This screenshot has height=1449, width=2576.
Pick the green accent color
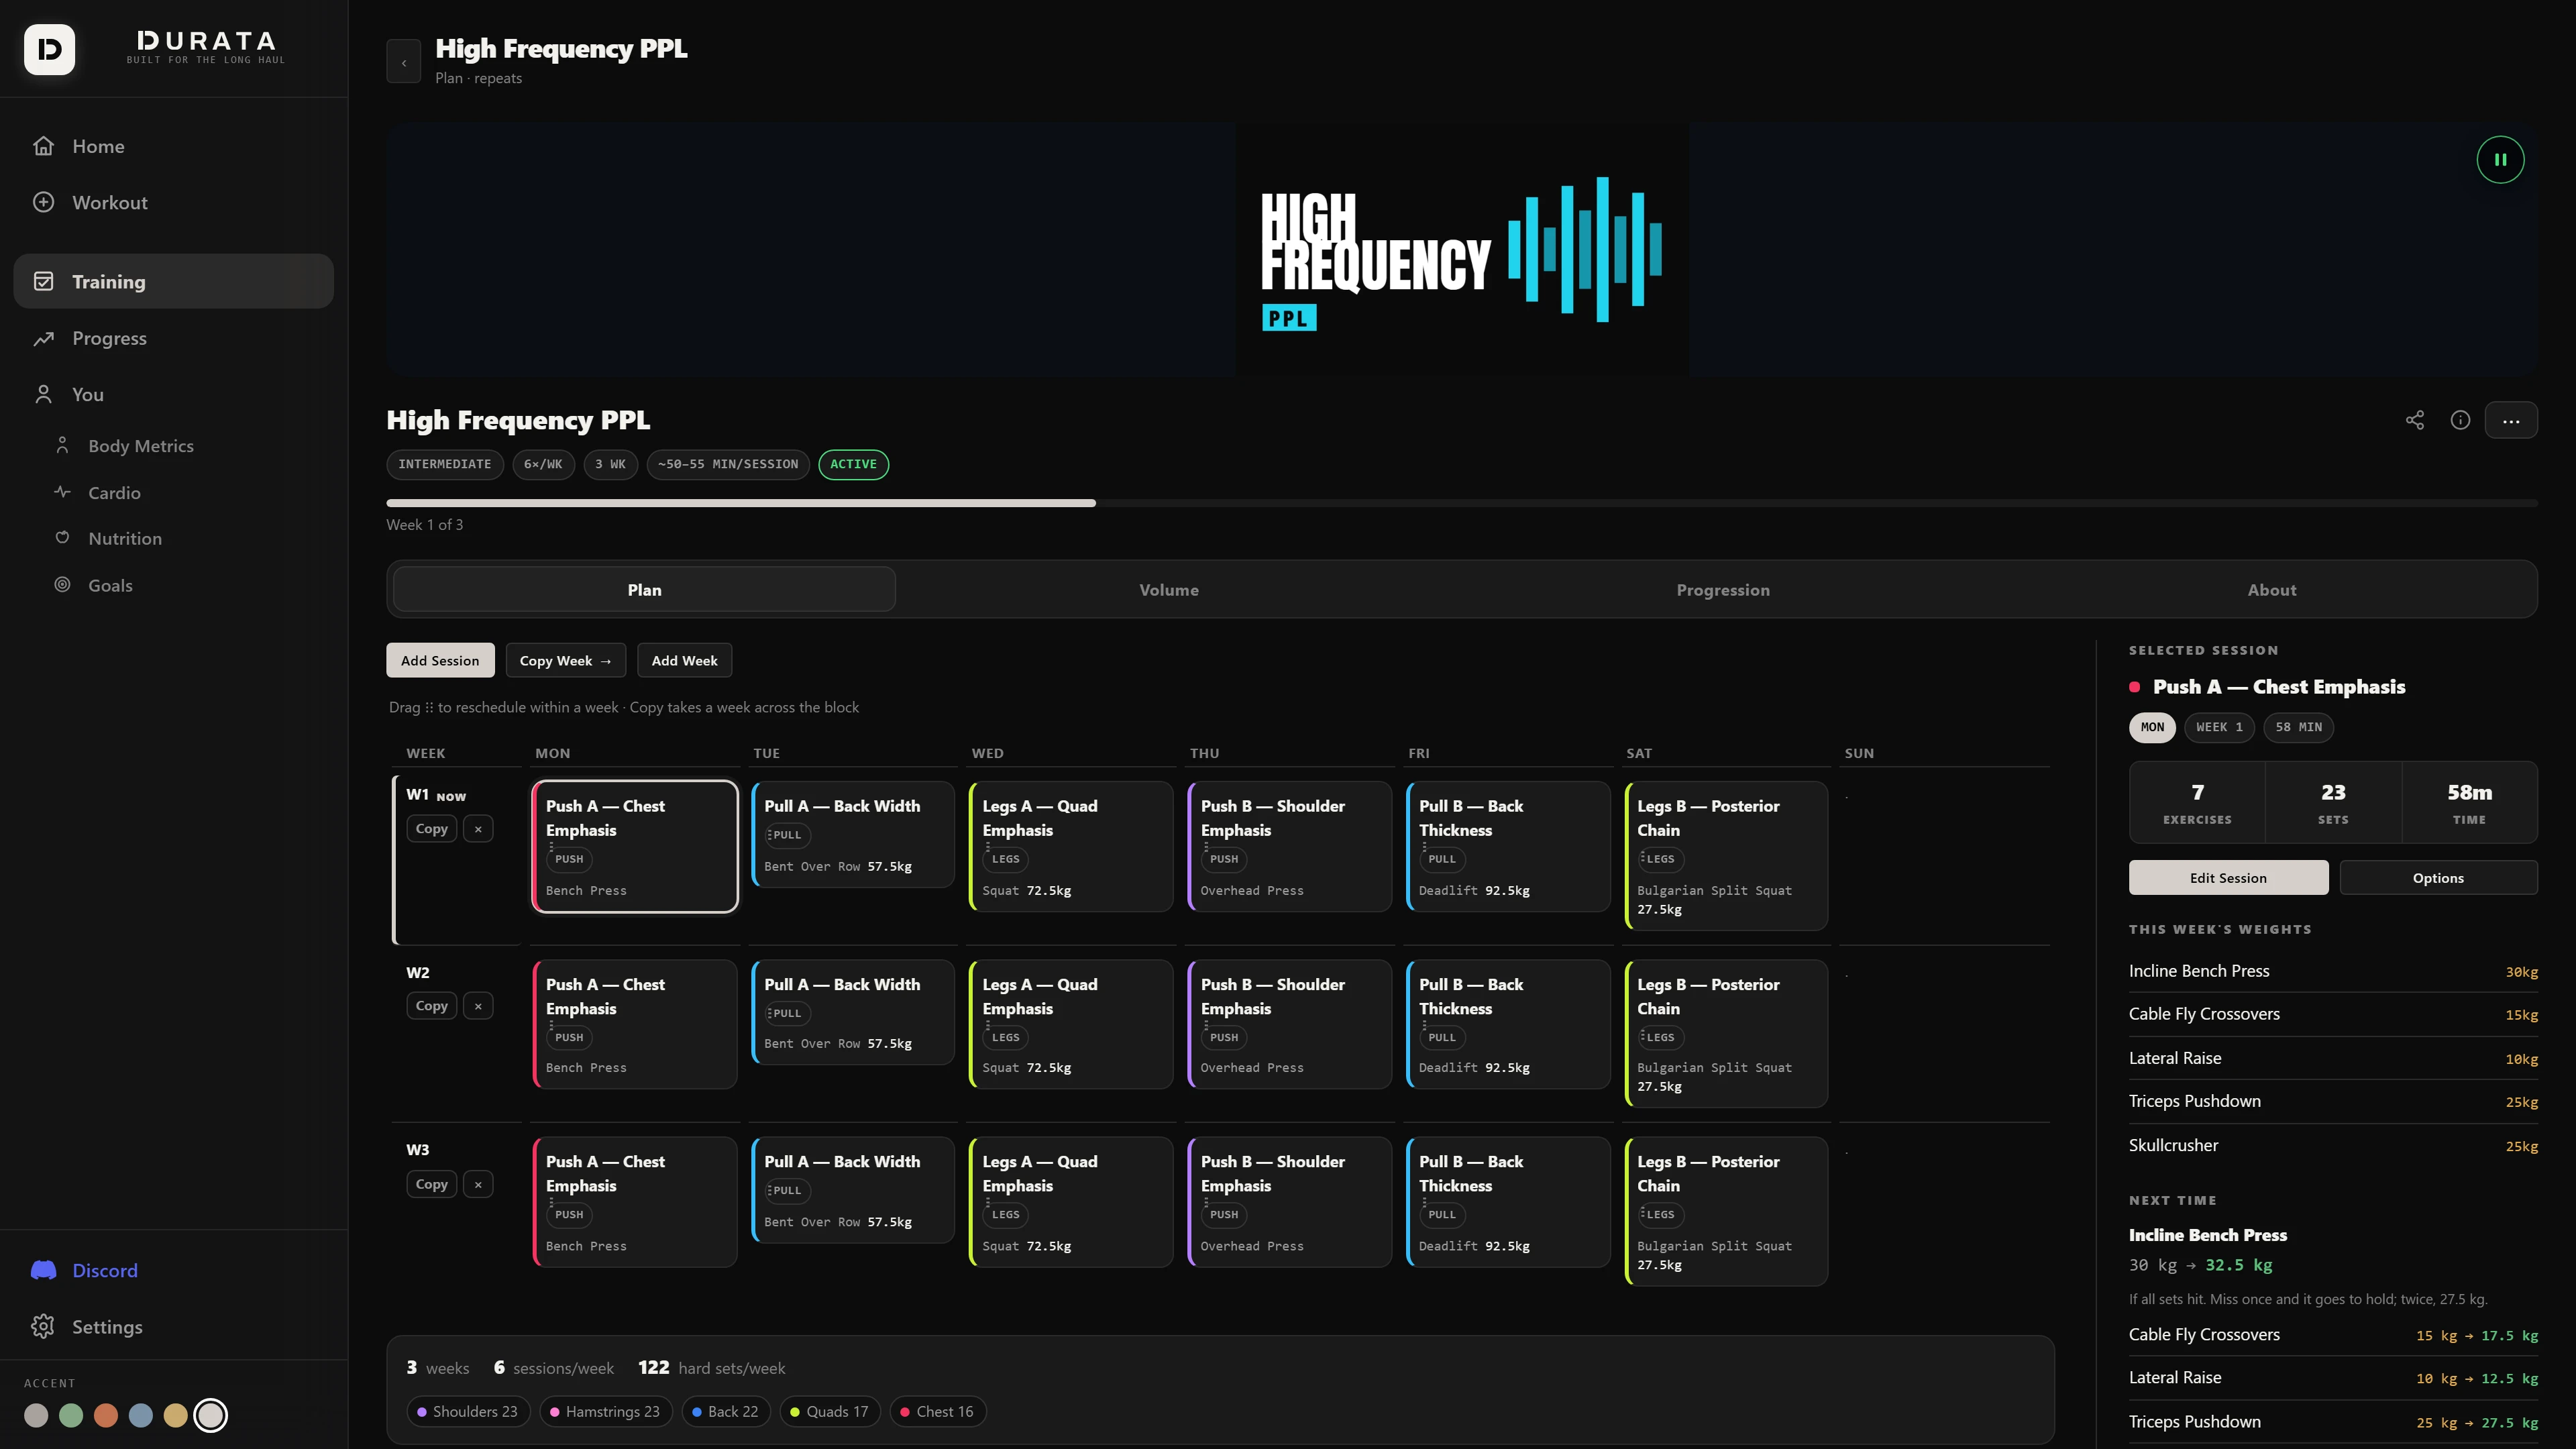pyautogui.click(x=71, y=1415)
